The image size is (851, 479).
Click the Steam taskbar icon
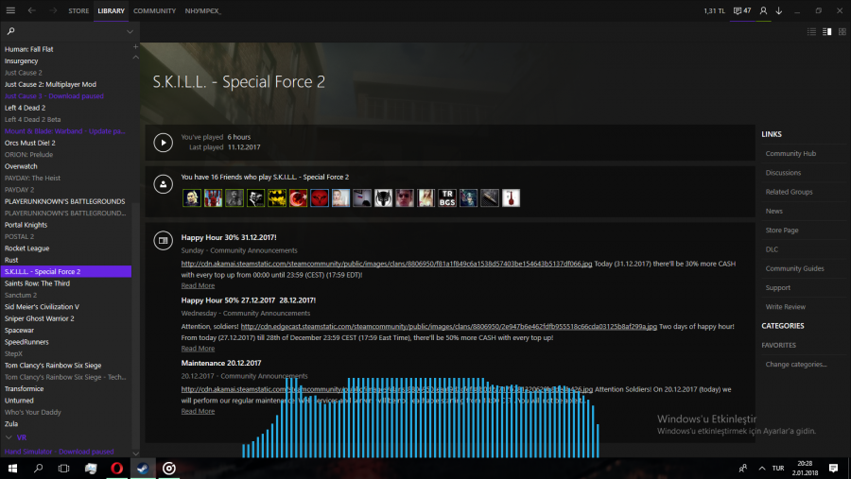pyautogui.click(x=143, y=469)
